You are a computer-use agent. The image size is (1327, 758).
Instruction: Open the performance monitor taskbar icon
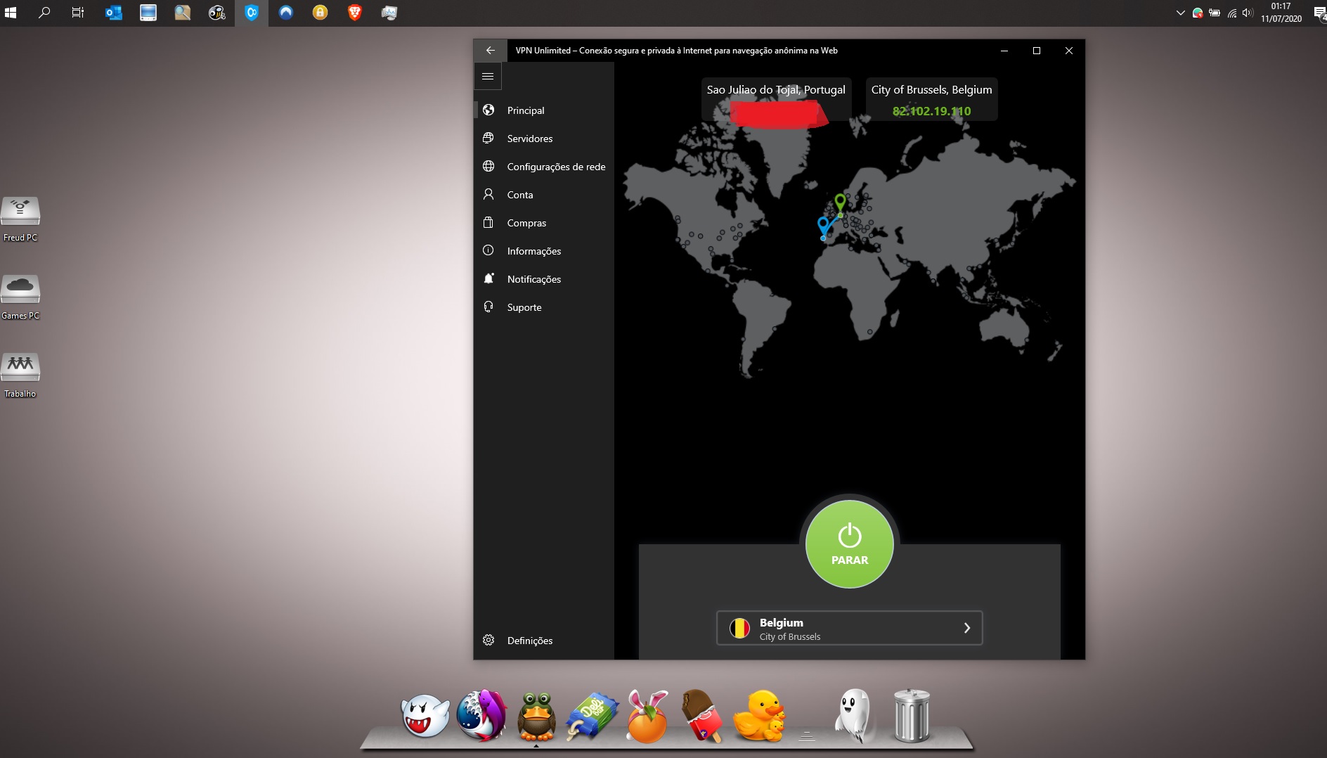click(389, 13)
